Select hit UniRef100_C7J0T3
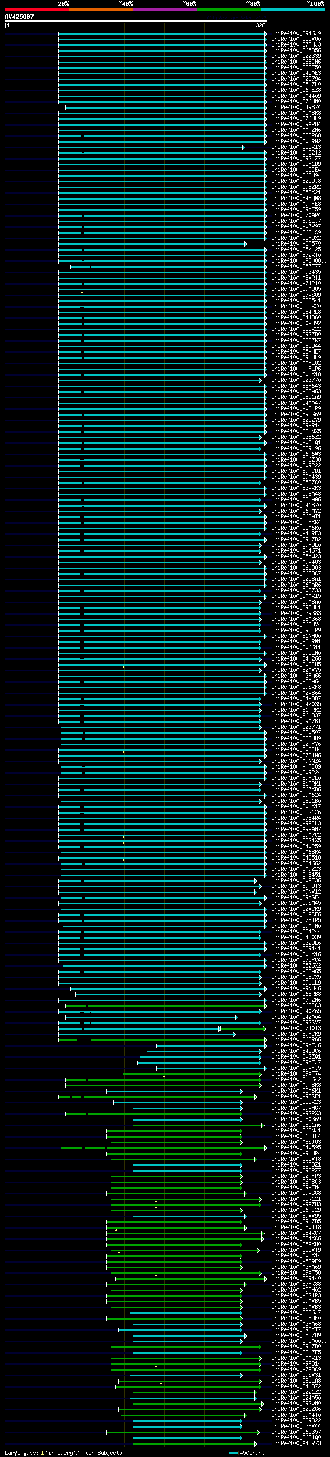The width and height of the screenshot is (330, 1457). pyautogui.click(x=296, y=1028)
